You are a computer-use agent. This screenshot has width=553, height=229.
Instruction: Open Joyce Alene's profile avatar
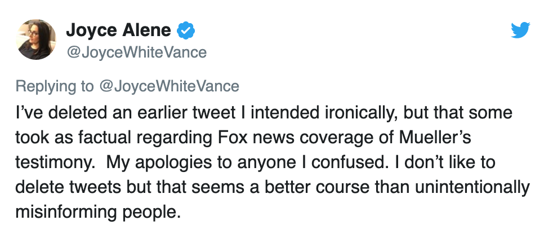pos(37,39)
